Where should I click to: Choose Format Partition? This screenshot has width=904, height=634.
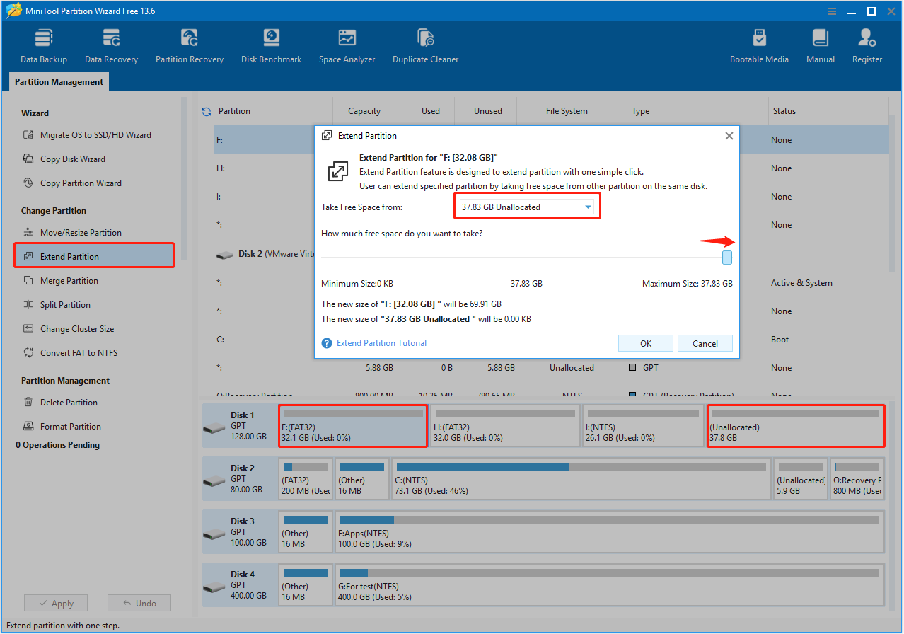coord(62,427)
